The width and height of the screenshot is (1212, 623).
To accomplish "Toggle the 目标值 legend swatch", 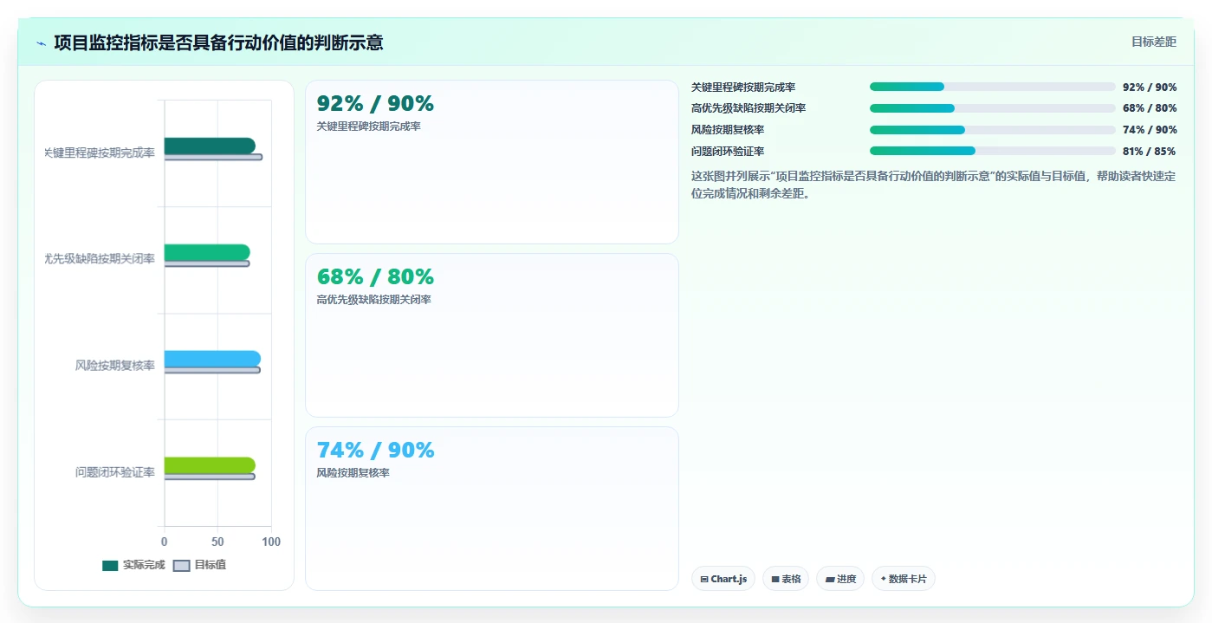I will point(181,566).
